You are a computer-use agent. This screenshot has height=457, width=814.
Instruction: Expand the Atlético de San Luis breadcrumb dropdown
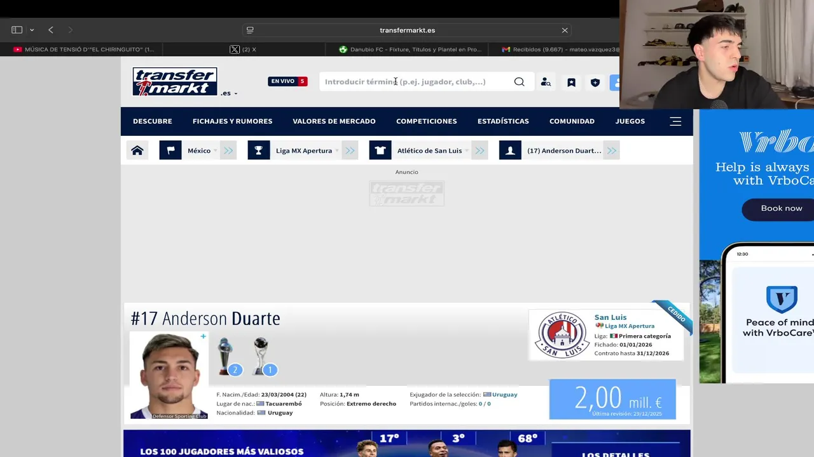point(466,151)
